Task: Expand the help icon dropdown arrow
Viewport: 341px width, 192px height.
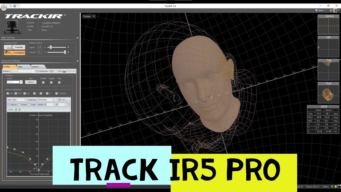Action: [18, 6]
